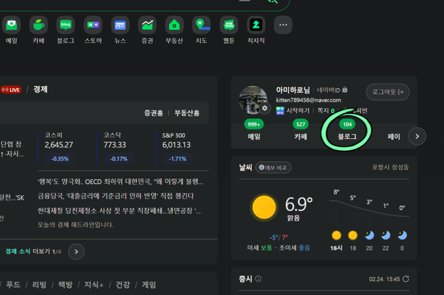Viewport: 444px width, 295px height.
Task: Open the 뉴스 shortcut icon
Action: 120,25
